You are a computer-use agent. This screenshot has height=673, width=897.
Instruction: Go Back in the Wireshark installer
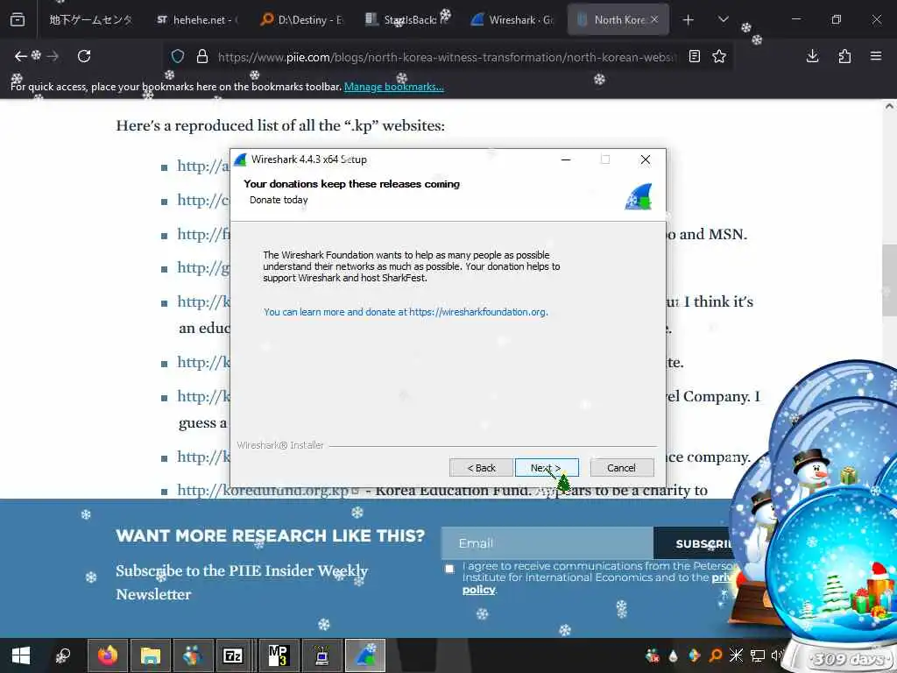[x=481, y=468]
